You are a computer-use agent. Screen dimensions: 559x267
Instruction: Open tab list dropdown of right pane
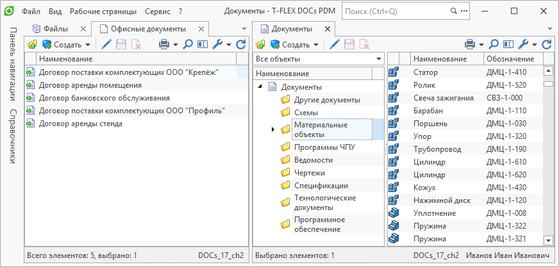click(549, 29)
